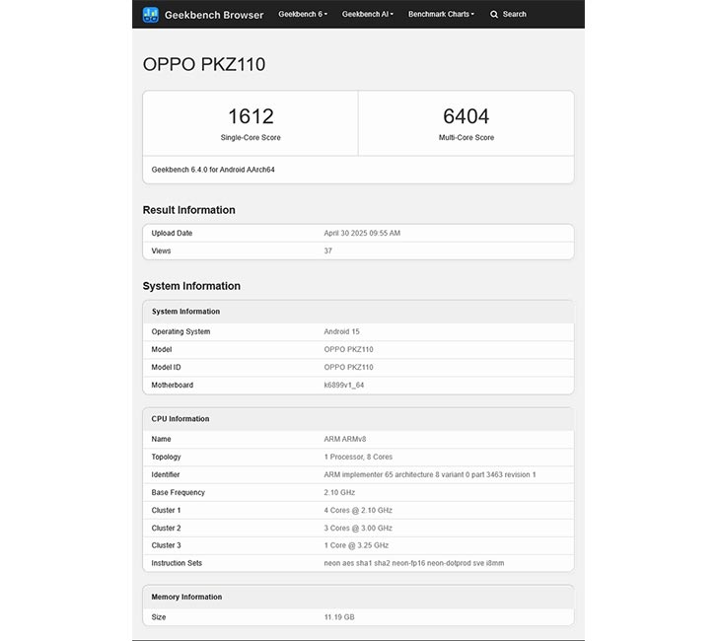Select Cluster 2 value 3 Cores @ 3.00 GHz
Viewport: 718px width, 641px height.
pos(358,529)
